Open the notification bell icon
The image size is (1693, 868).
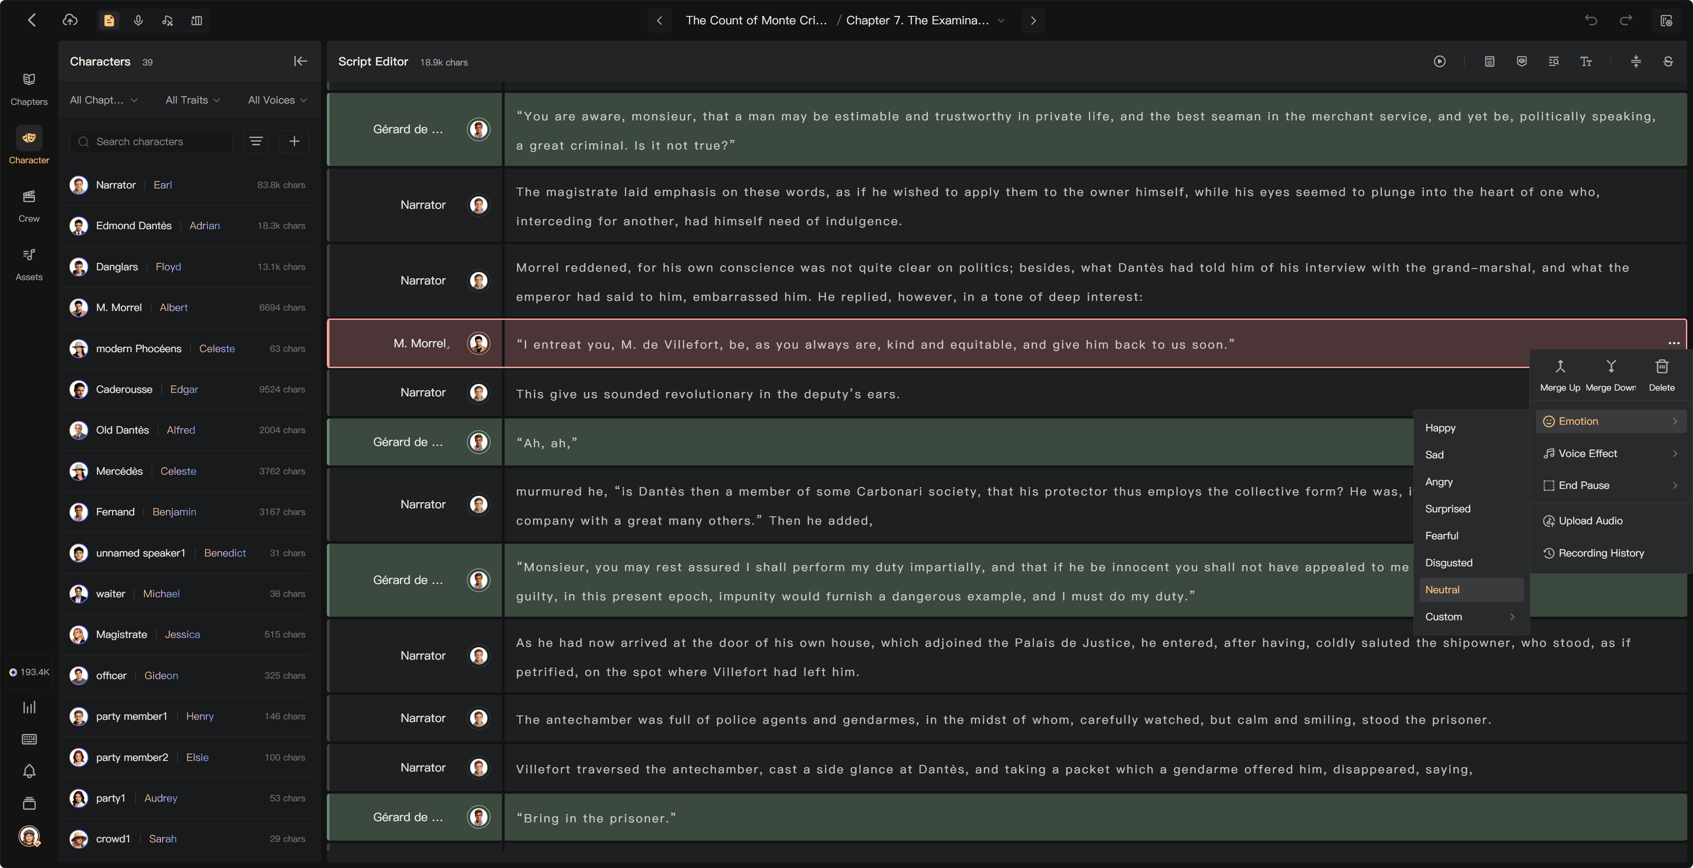click(x=29, y=771)
